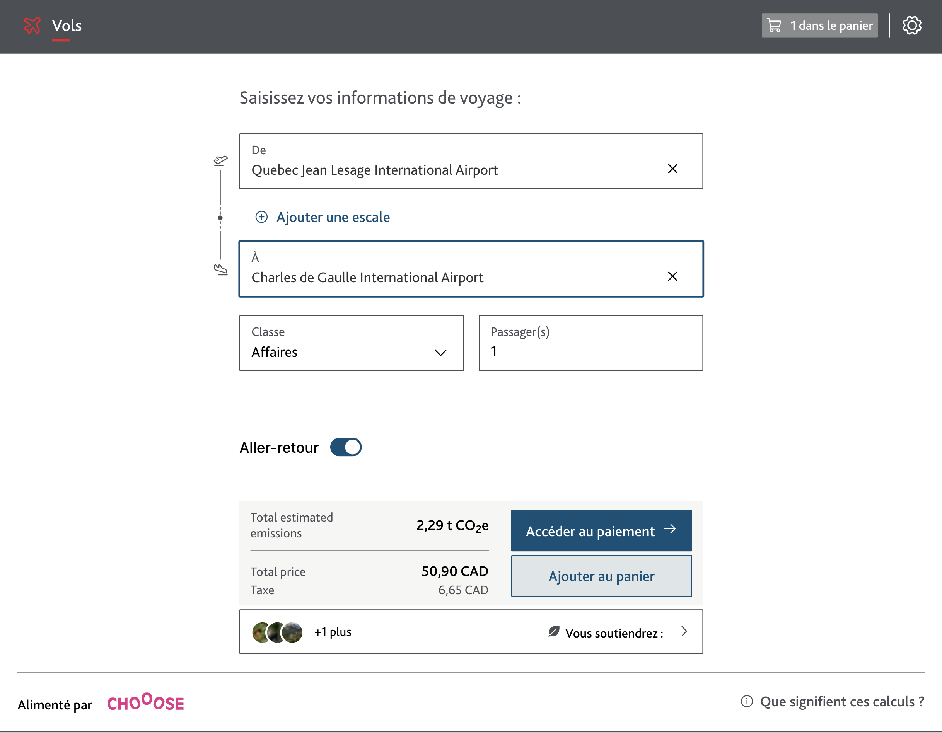Select the Vols tab
This screenshot has height=733, width=942.
click(67, 26)
